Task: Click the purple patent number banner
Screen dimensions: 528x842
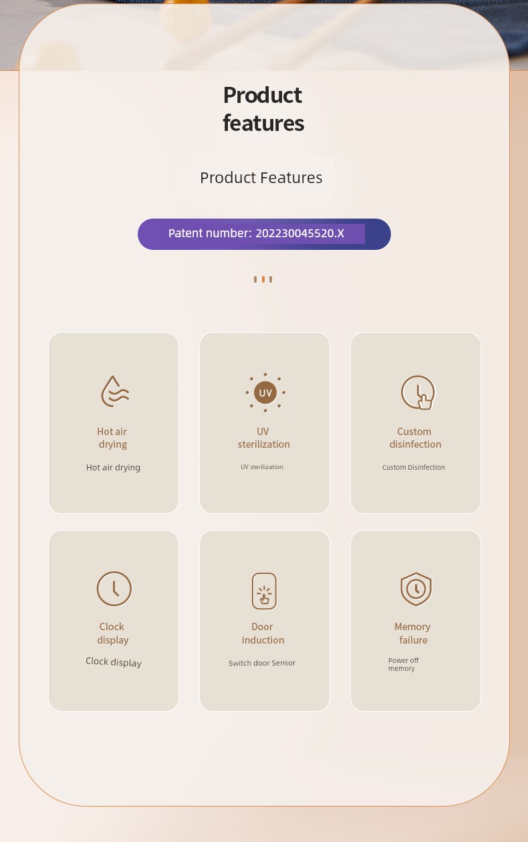Action: 264,234
